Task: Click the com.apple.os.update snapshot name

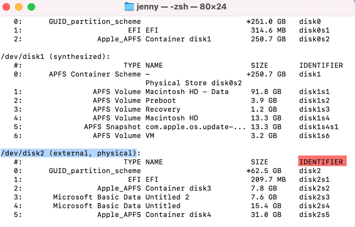Action: point(196,127)
